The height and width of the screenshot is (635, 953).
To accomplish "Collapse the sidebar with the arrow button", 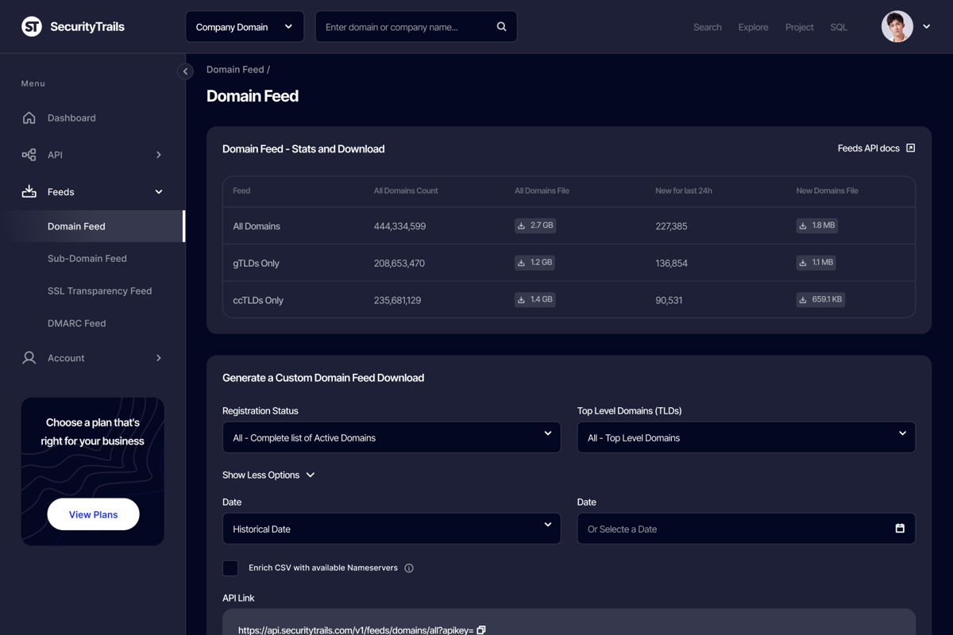I will point(185,71).
